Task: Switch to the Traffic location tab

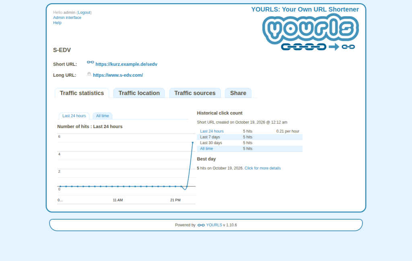Action: (x=139, y=93)
